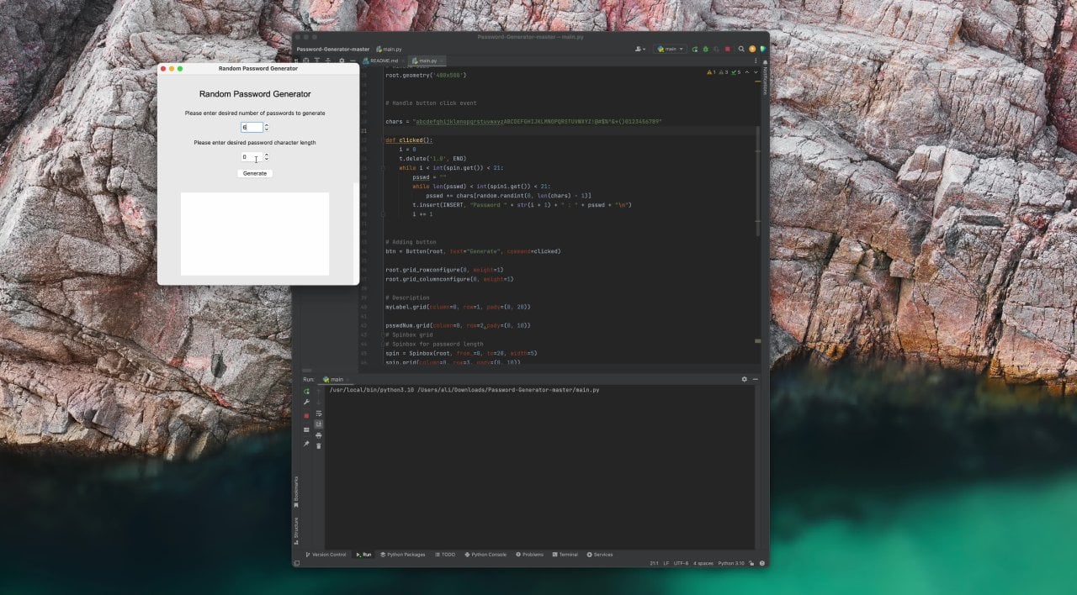
Task: Click the Debug bug icon in toolbar
Action: click(705, 49)
